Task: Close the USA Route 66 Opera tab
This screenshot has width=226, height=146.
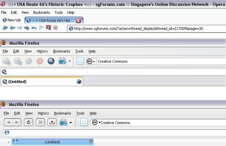Action: tap(78, 21)
